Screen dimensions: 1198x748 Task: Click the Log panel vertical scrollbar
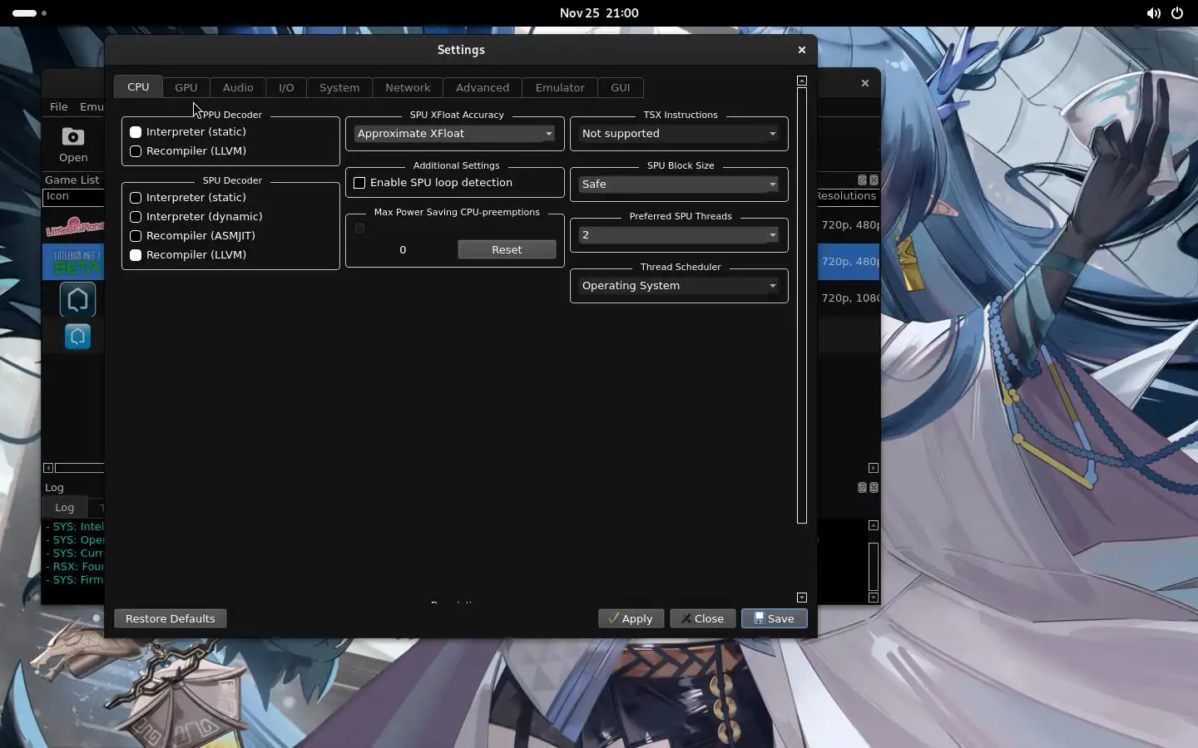click(x=874, y=566)
